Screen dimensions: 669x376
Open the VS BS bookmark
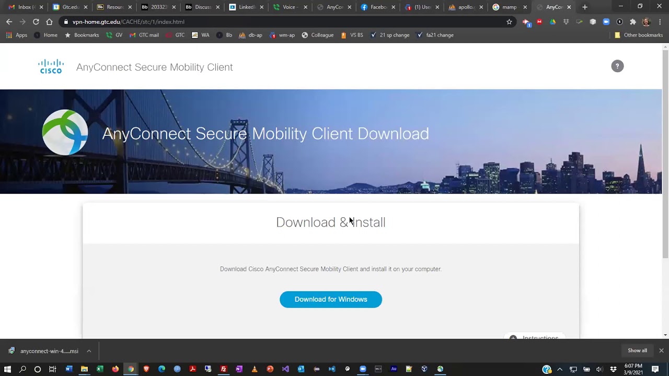351,35
